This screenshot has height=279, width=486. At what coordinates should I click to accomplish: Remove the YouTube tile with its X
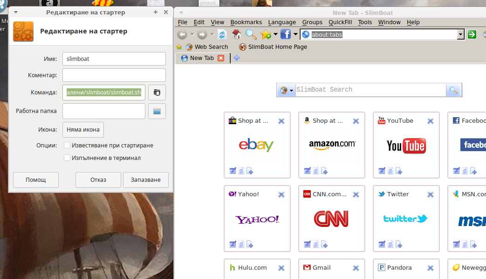click(x=431, y=121)
